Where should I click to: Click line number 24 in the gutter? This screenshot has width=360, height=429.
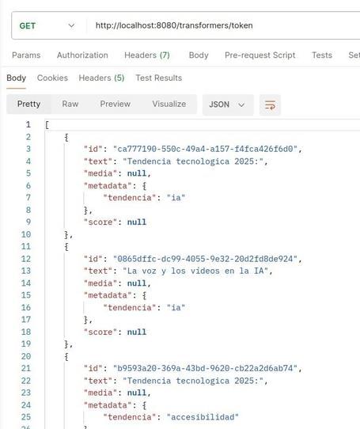point(26,405)
